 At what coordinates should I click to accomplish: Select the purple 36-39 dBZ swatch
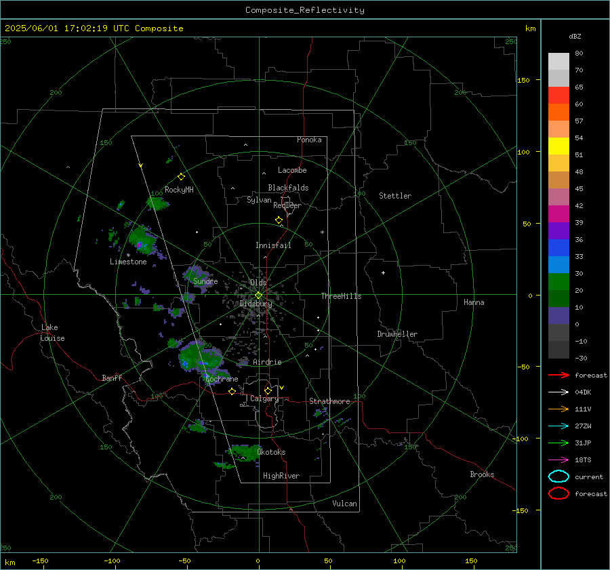pyautogui.click(x=558, y=231)
